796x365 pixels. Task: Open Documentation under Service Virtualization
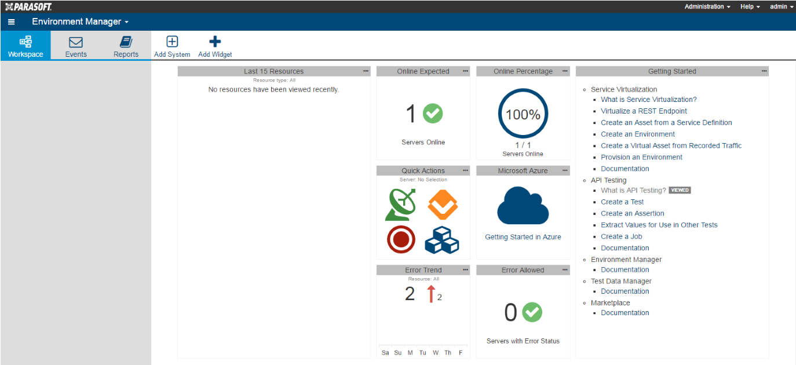[625, 169]
